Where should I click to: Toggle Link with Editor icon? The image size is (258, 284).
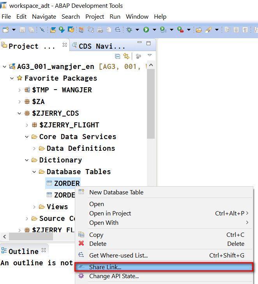[126, 56]
